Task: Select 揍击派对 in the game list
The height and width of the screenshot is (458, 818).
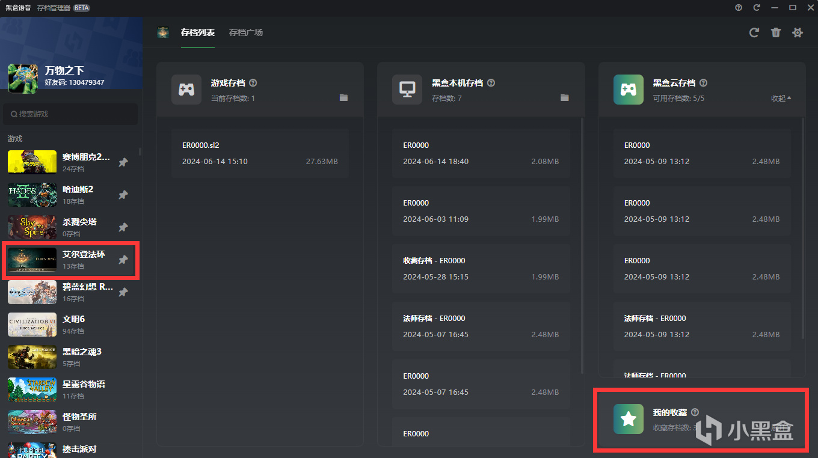Action: pyautogui.click(x=71, y=450)
